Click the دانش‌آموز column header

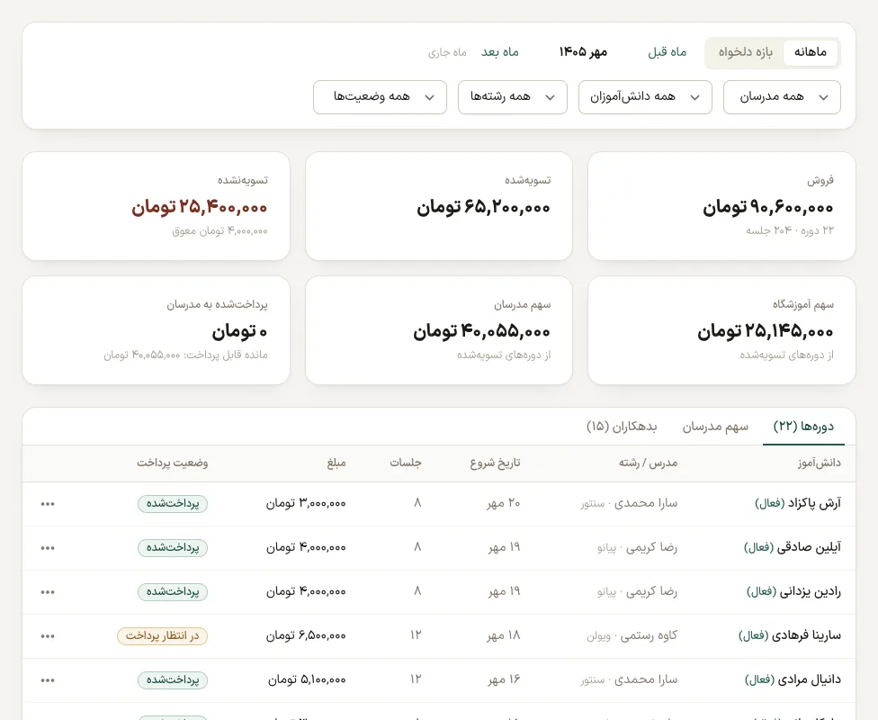click(x=820, y=463)
